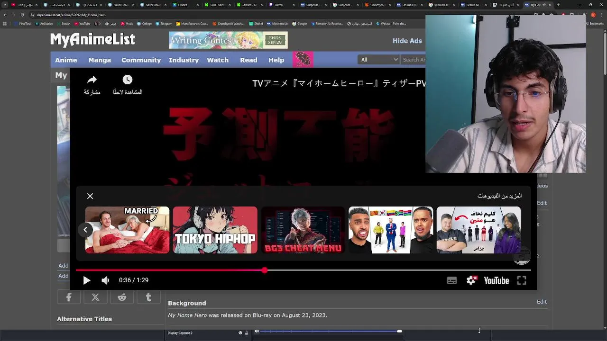Mute the YouTube player volume

point(105,280)
